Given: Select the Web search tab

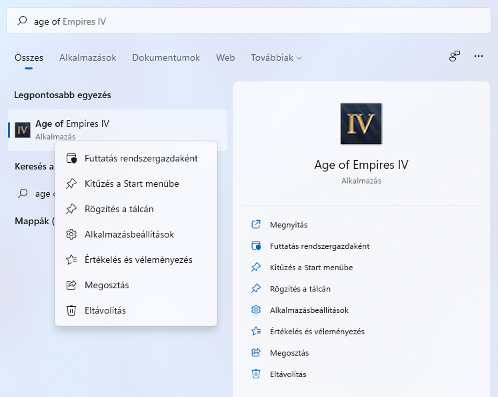Looking at the screenshot, I should (225, 57).
